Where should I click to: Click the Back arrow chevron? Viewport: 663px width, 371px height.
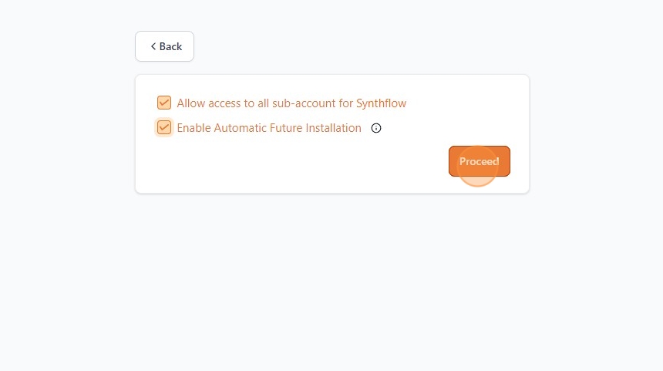153,46
